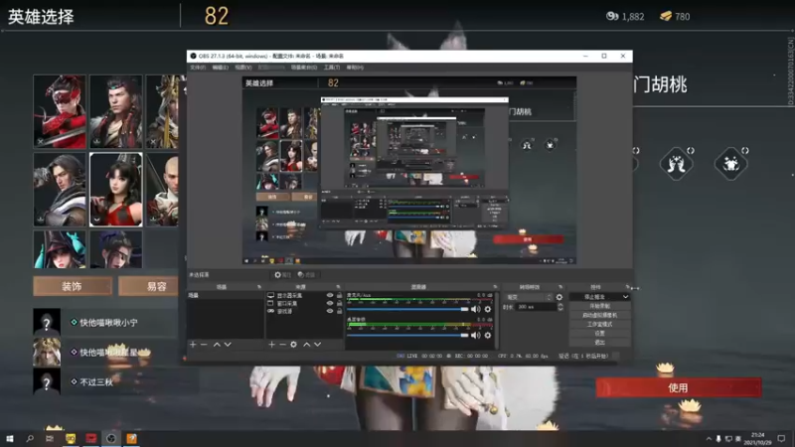Click the Scene Transitions dock pop-out icon
The image size is (795, 447).
click(x=560, y=287)
